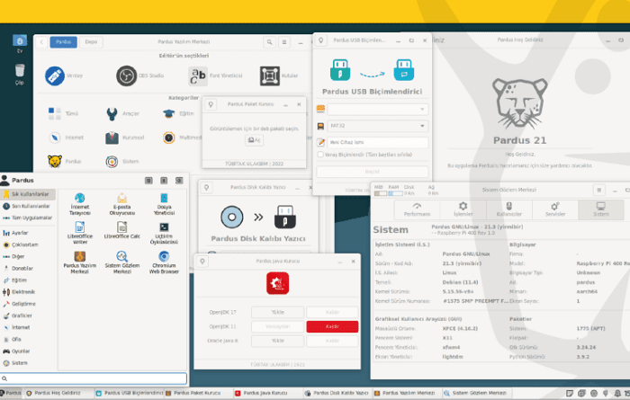Click red Kaldır button for OpenJDK 11
The image size is (630, 400).
332,326
